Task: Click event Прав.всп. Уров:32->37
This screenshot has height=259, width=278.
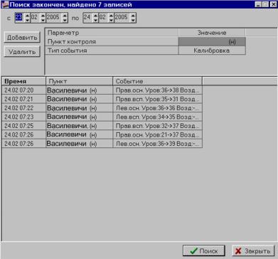Action: click(x=157, y=126)
